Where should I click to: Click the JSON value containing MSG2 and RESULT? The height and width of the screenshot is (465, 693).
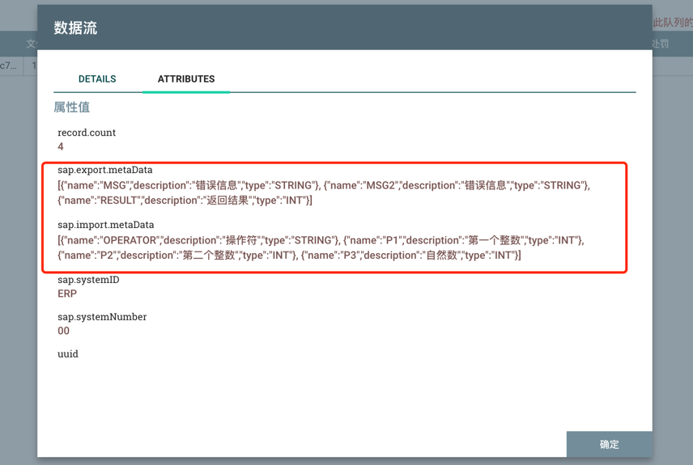click(324, 192)
